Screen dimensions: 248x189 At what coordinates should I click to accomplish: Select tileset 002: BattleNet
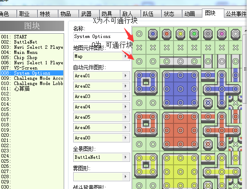point(32,42)
